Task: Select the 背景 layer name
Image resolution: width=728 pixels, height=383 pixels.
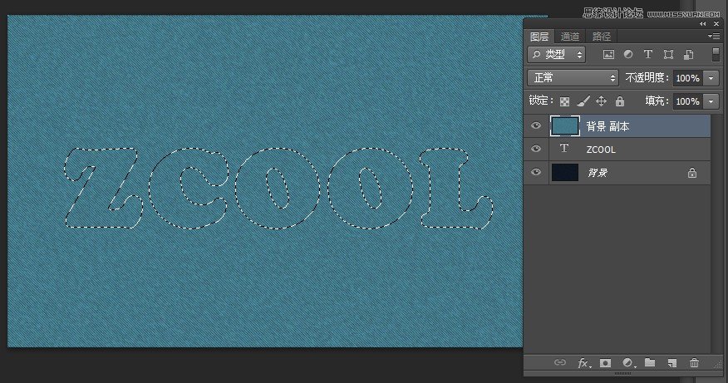Action: pyautogui.click(x=598, y=173)
